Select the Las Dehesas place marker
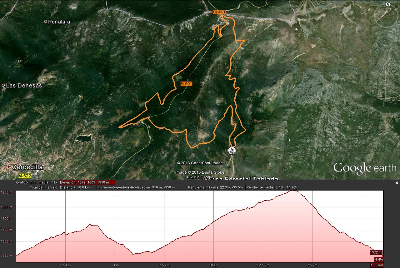 tap(3, 85)
